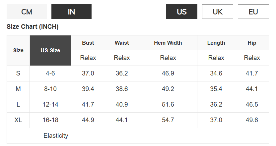Click the Elasticity row label
276x146 pixels.
tap(56, 136)
